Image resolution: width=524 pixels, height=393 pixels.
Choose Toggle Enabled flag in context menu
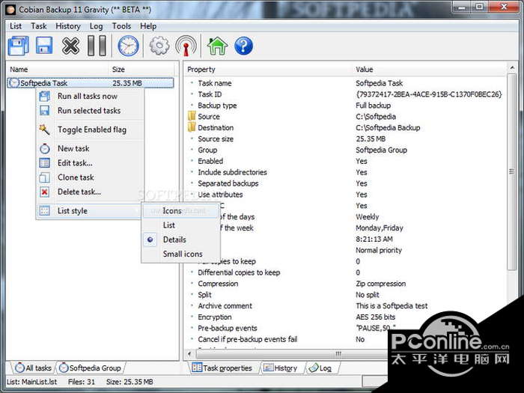(91, 130)
